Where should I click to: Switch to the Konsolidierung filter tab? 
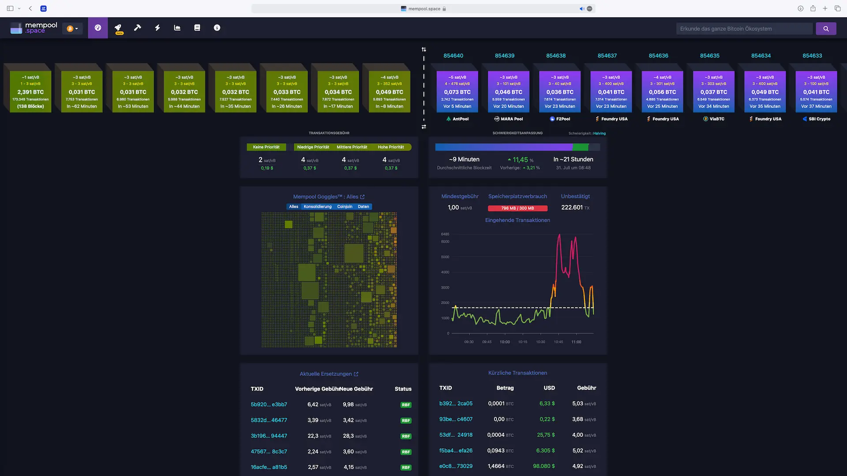point(317,206)
